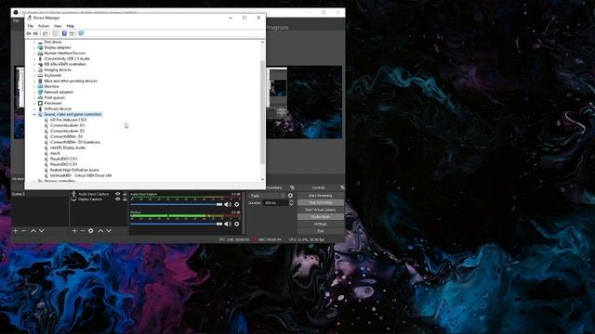
Task: Open Fade transition dropdown
Action: tap(267, 196)
